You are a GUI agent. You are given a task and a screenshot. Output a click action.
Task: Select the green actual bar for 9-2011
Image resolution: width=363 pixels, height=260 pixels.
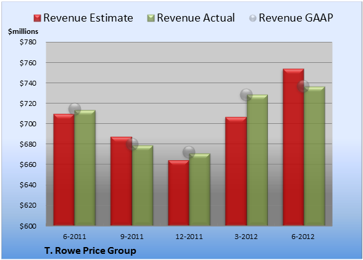pos(142,185)
